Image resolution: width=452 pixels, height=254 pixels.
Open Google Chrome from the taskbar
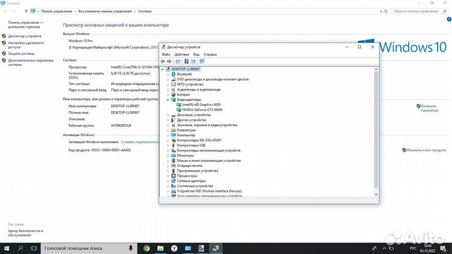(x=146, y=248)
